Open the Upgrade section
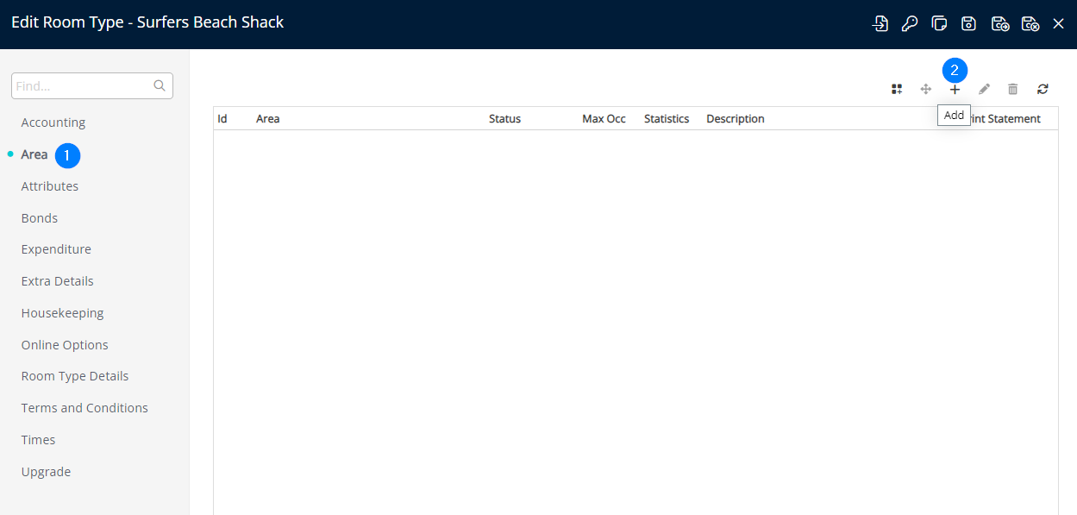This screenshot has height=515, width=1077. click(46, 472)
